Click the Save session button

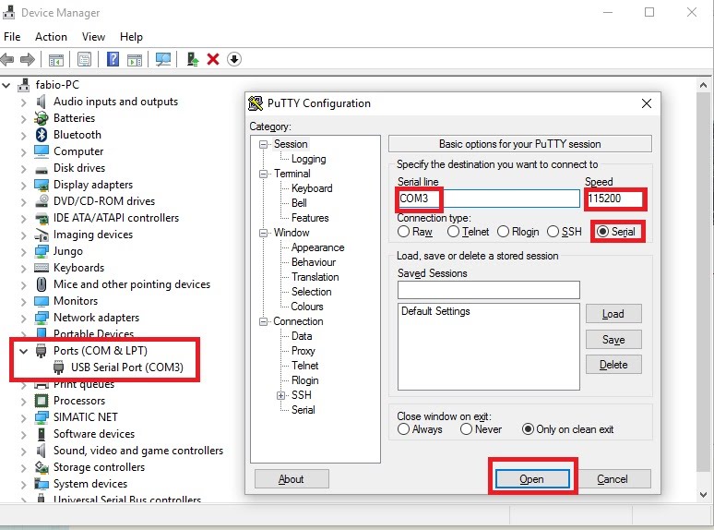pyautogui.click(x=613, y=340)
